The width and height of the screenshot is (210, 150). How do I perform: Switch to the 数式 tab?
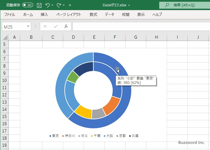93,14
